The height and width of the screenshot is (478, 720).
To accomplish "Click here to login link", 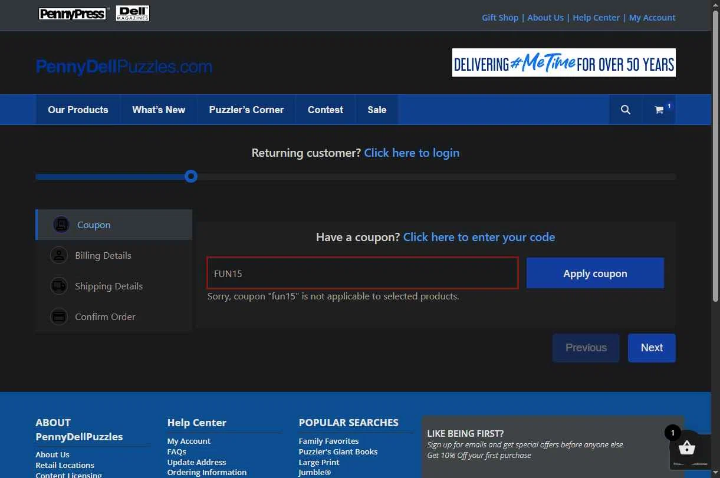I will pyautogui.click(x=412, y=153).
